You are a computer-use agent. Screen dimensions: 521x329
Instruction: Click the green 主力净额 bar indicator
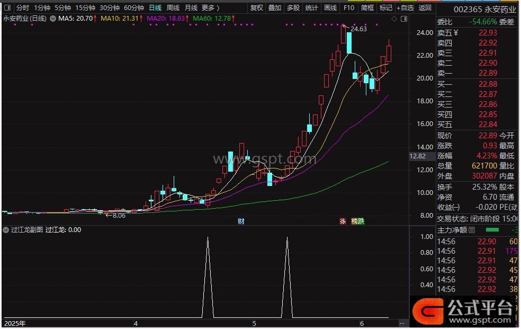492,229
